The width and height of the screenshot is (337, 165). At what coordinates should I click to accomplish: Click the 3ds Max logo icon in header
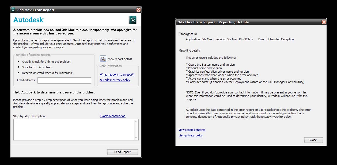[133, 20]
